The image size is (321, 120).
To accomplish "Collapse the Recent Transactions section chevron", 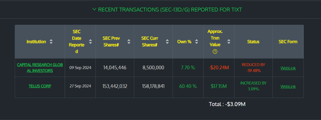I will tap(94, 9).
